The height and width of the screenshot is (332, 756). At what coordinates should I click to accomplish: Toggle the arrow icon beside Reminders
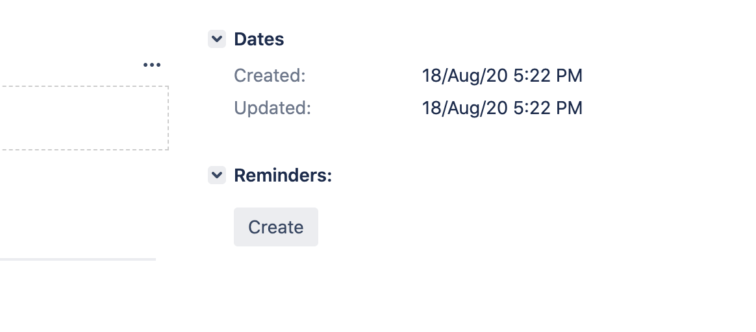click(x=217, y=175)
